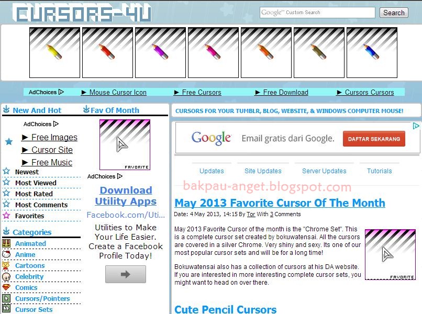Click the AdChoices triangle below the Favorite image
Image resolution: width=422 pixels, height=314 pixels.
click(x=119, y=176)
